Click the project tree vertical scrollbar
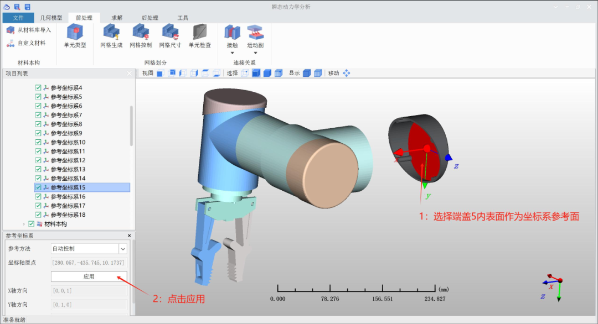The height and width of the screenshot is (324, 598). (x=132, y=126)
